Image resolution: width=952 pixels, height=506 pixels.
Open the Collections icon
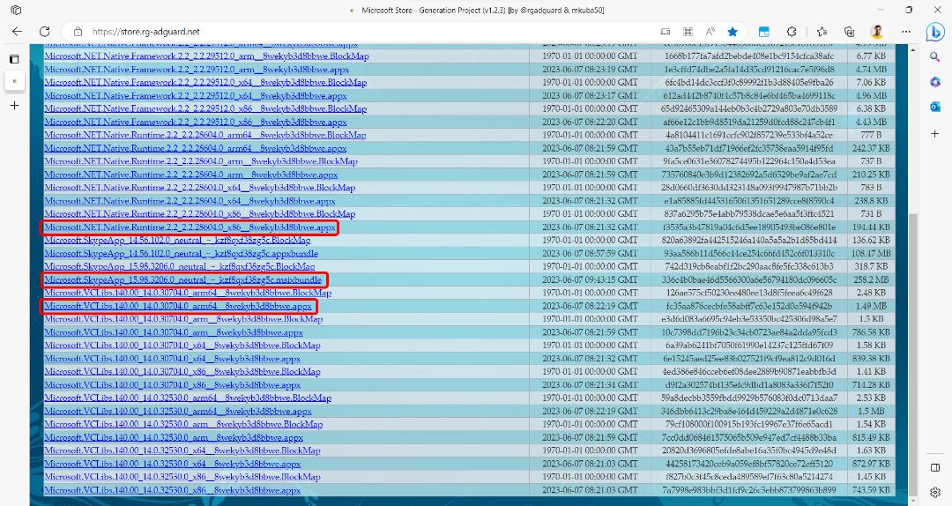coord(850,32)
